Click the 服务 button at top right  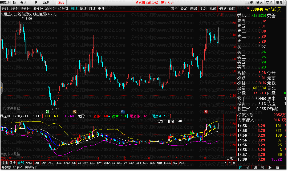[x=279, y=3]
